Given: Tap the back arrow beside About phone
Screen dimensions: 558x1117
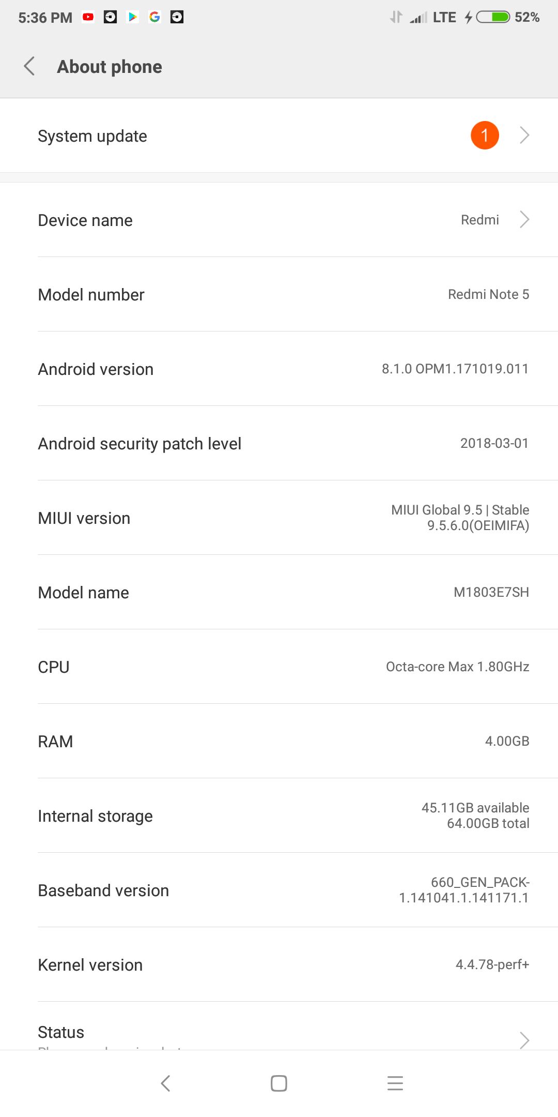Looking at the screenshot, I should [x=29, y=66].
